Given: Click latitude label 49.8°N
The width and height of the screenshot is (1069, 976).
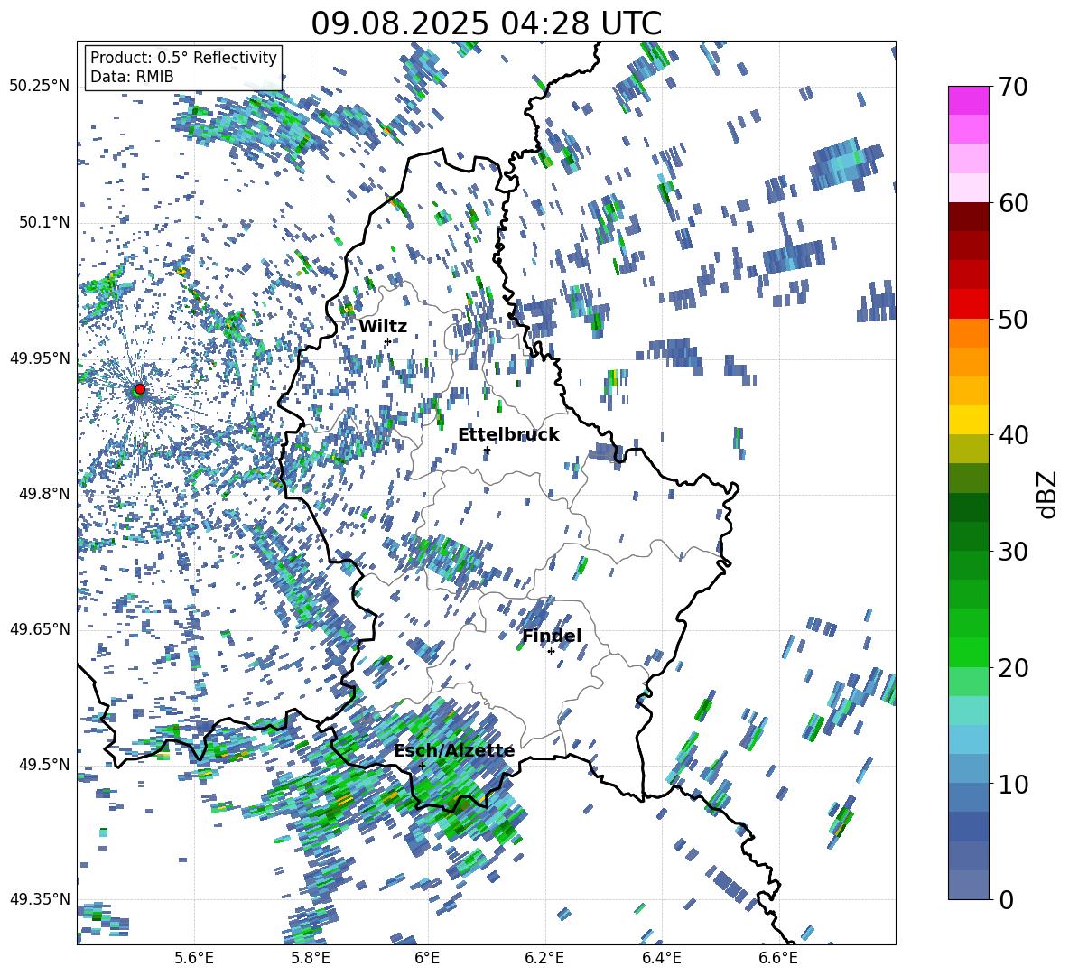Looking at the screenshot, I should [43, 493].
